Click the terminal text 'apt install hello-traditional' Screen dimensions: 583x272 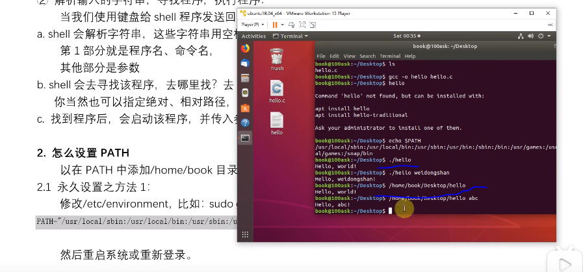(x=361, y=115)
